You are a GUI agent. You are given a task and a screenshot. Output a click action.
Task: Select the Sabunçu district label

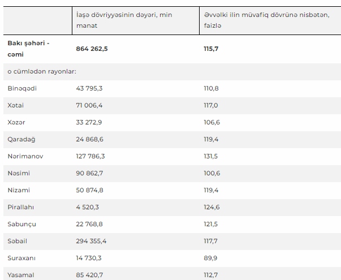point(21,224)
